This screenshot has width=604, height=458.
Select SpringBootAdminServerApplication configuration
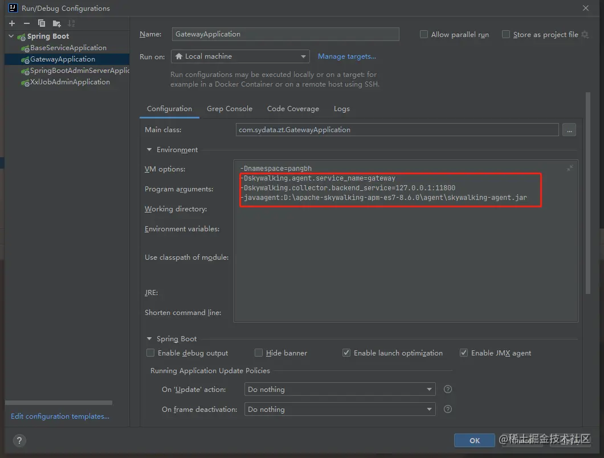coord(67,71)
